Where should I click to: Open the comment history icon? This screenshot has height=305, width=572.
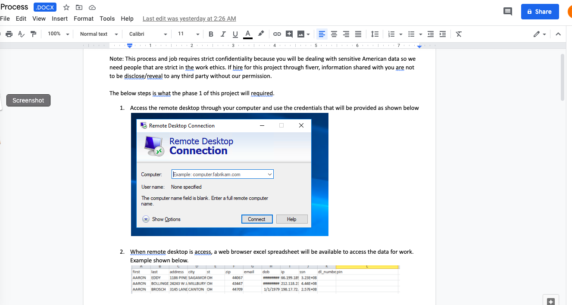508,12
